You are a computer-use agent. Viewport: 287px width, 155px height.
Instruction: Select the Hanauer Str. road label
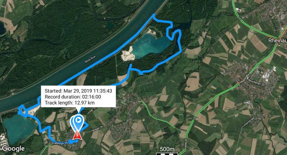pos(97,129)
